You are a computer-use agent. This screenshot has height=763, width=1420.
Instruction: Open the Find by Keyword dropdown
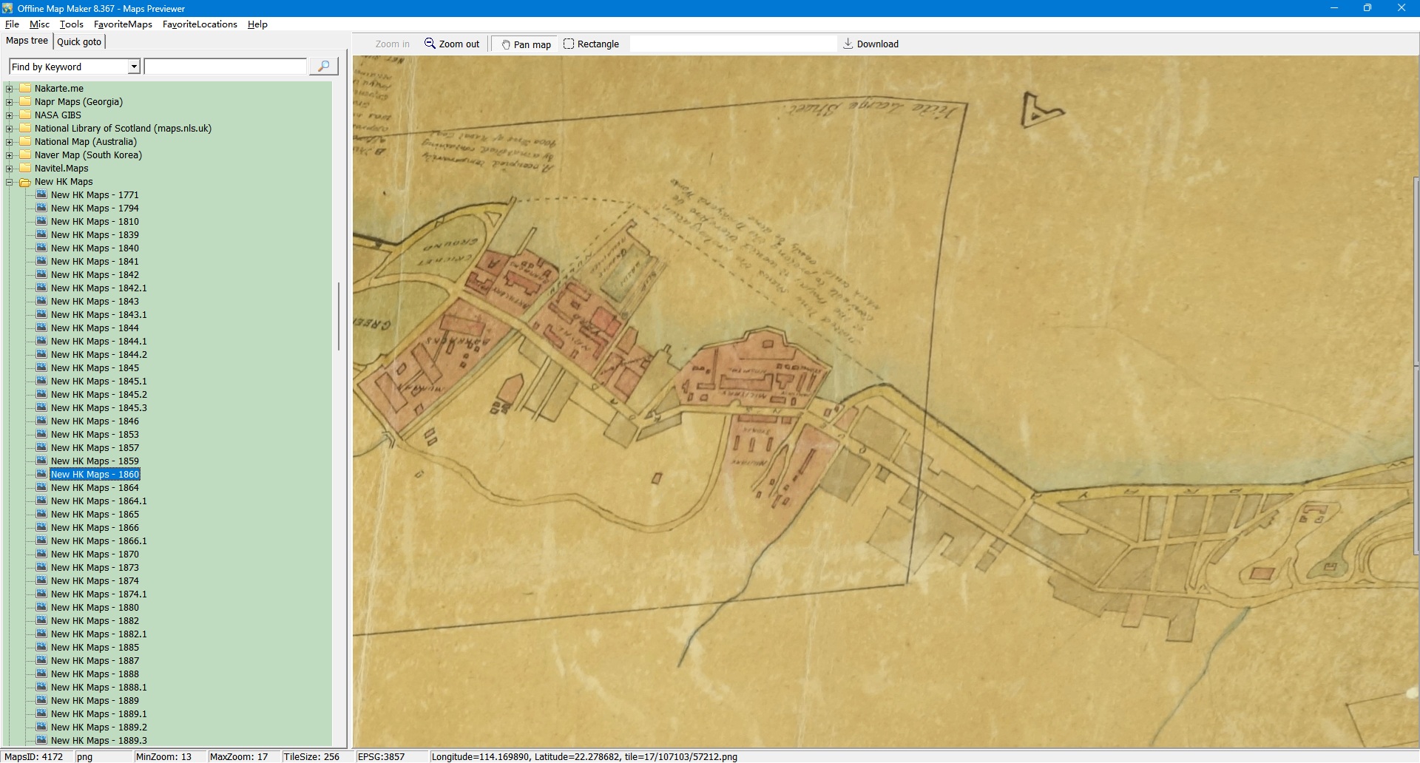[x=134, y=67]
